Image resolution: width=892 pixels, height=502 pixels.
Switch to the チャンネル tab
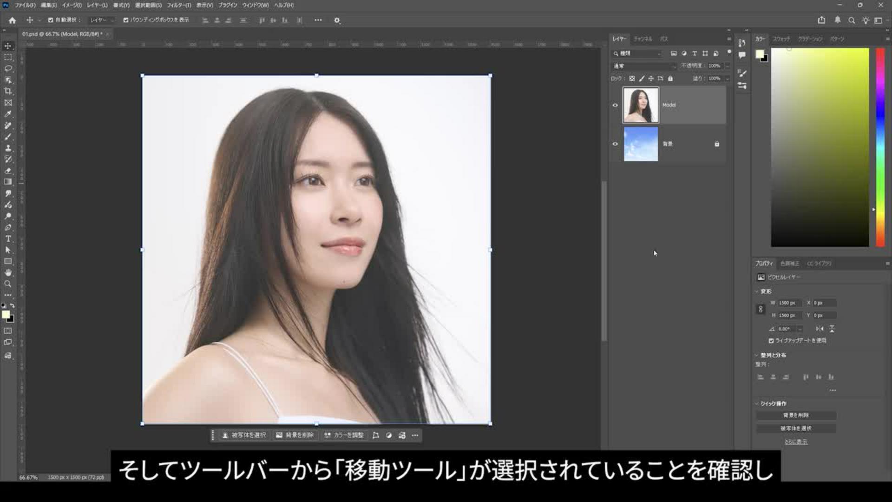(643, 39)
